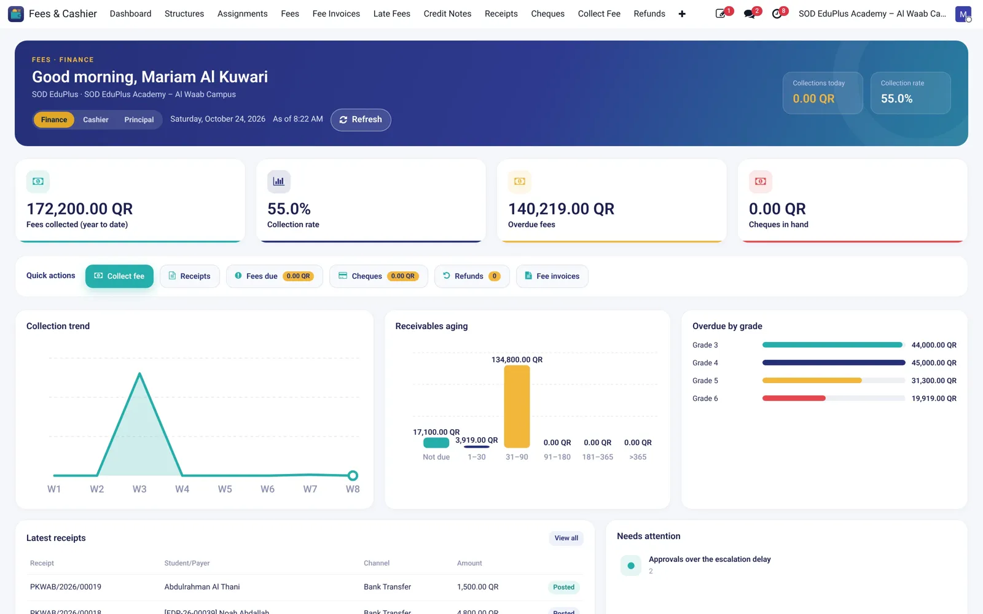Click the Overdue fees money icon
The image size is (983, 614).
point(520,181)
